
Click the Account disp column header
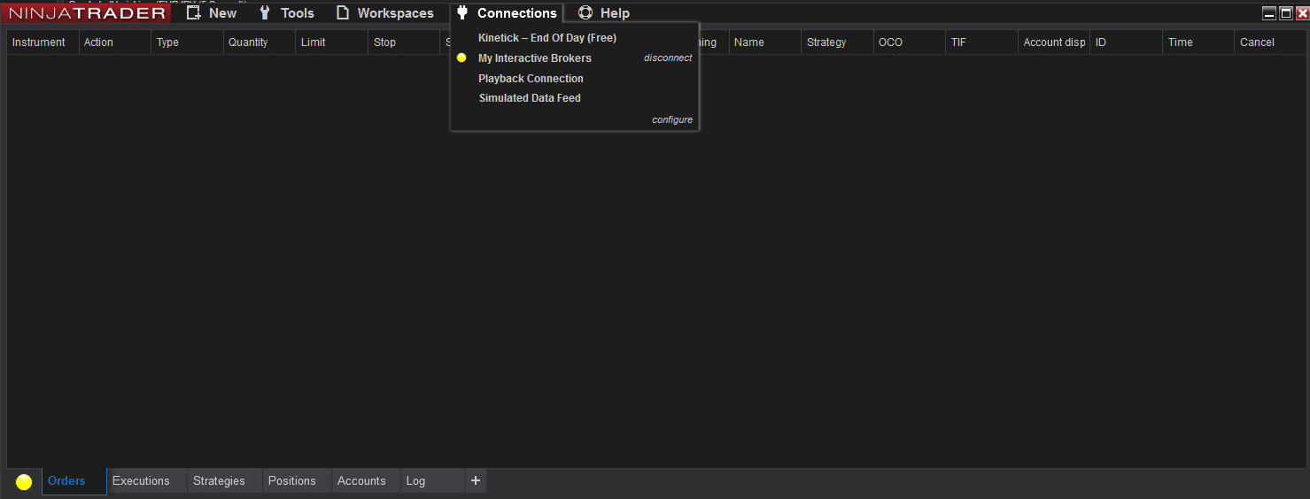[1054, 42]
